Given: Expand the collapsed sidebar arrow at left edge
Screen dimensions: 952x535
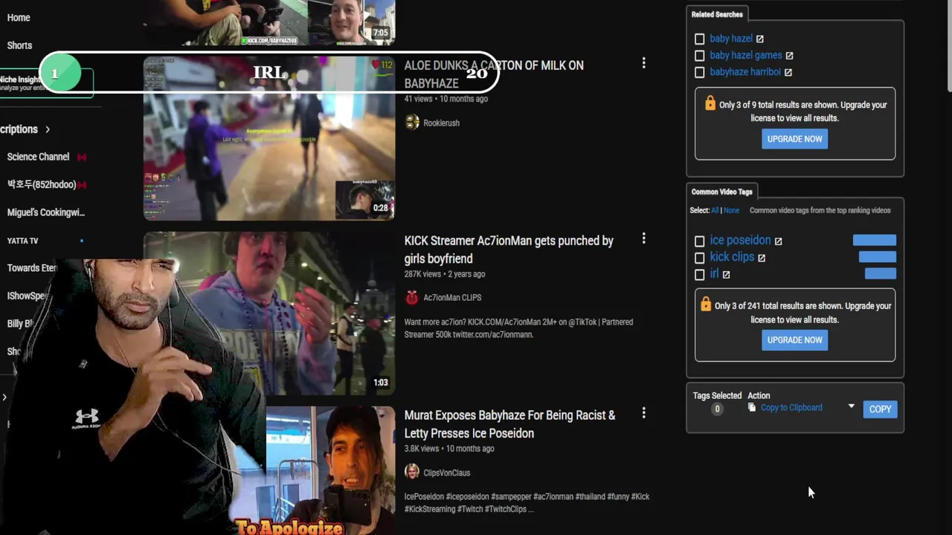Looking at the screenshot, I should (4, 398).
